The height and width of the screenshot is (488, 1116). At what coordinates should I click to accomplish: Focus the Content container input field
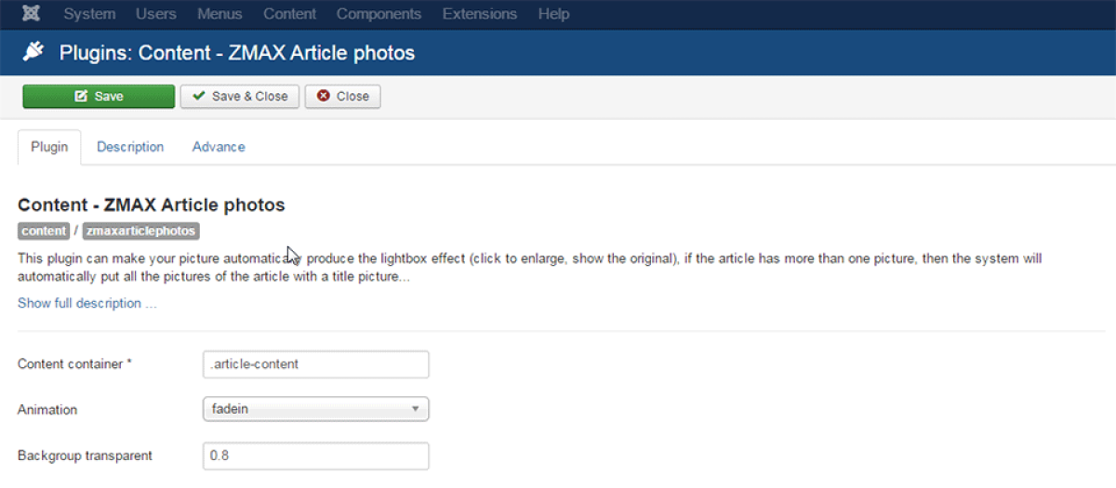(x=315, y=364)
